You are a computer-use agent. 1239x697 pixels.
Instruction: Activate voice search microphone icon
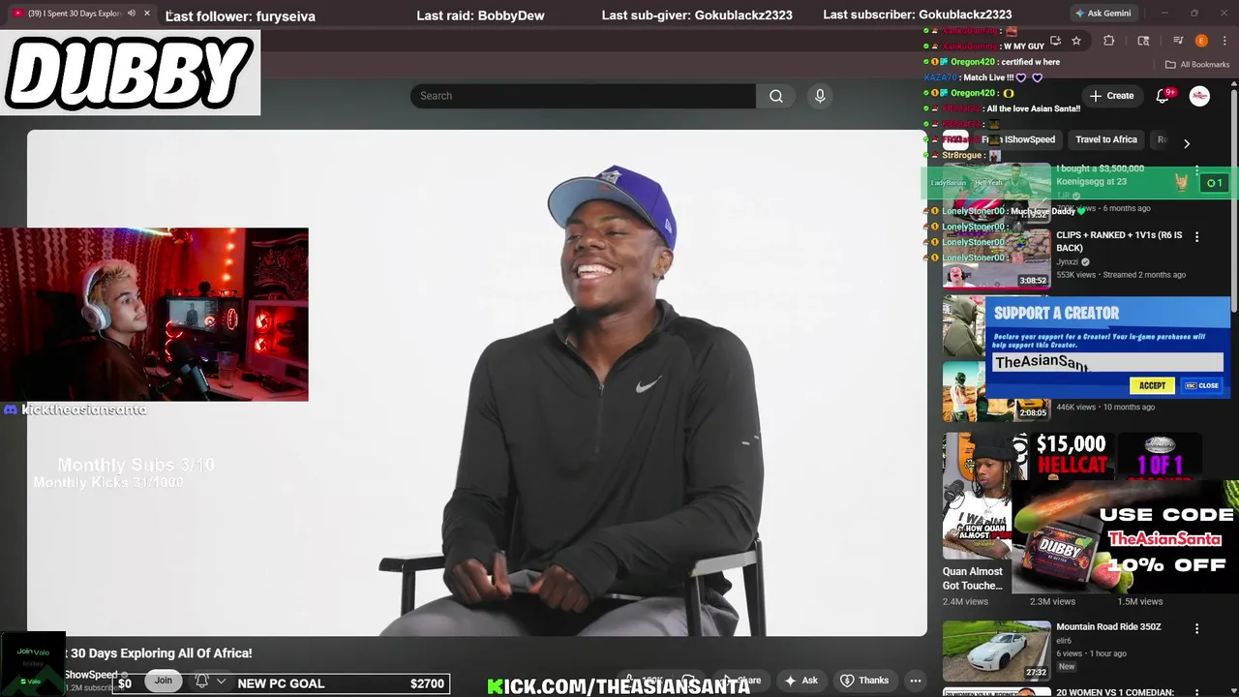point(820,96)
